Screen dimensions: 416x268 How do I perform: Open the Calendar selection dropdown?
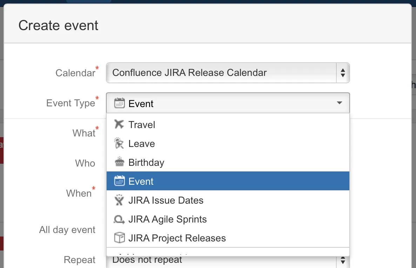pos(228,73)
